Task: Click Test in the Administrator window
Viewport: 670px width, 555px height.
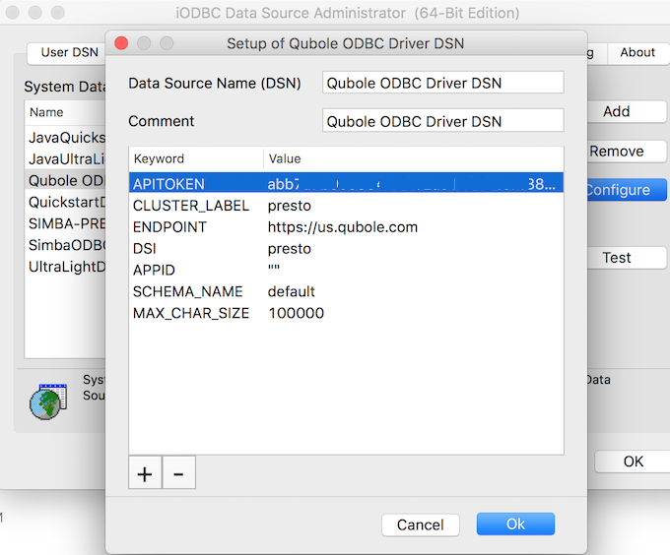Action: coord(626,258)
